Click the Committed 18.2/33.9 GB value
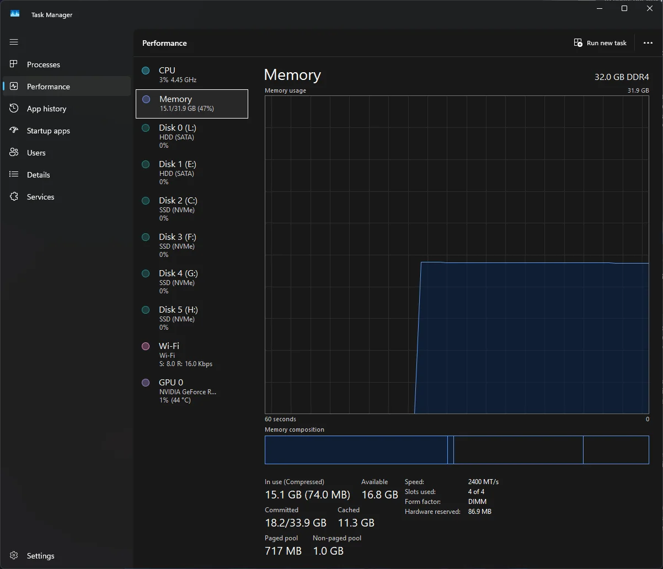Screen dimensions: 663x569 point(296,523)
